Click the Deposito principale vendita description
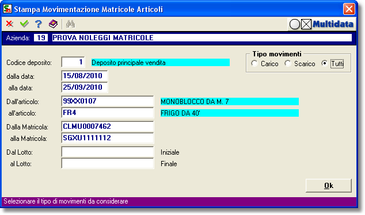 tap(161, 63)
